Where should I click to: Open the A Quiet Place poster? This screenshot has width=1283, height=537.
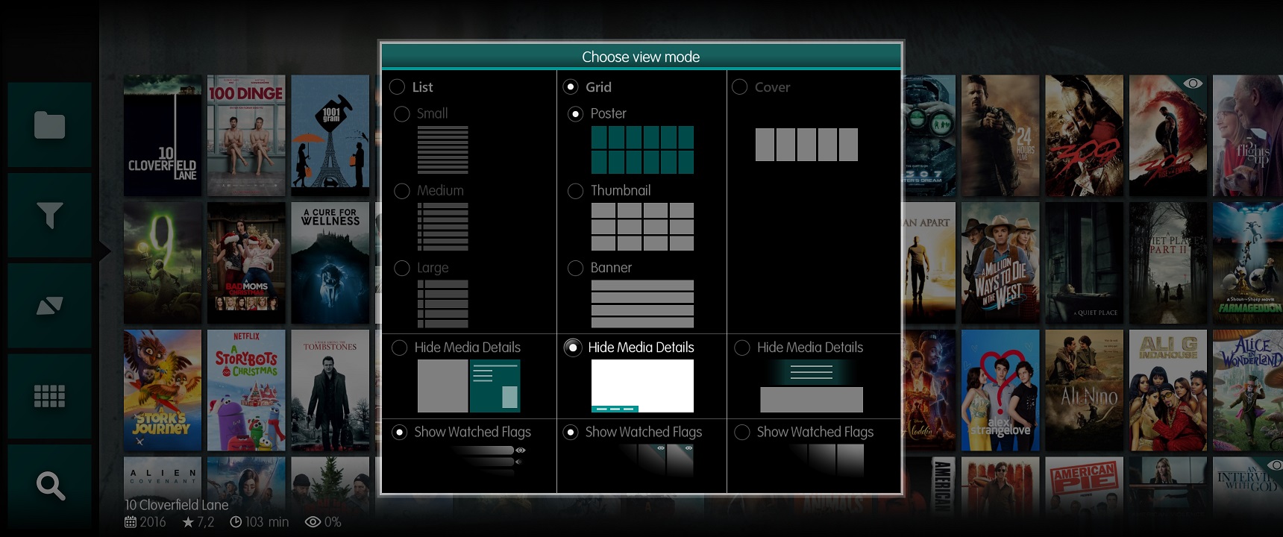(1084, 263)
